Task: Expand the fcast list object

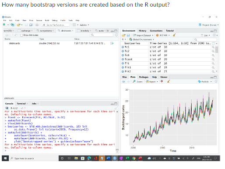Action: pos(123,60)
